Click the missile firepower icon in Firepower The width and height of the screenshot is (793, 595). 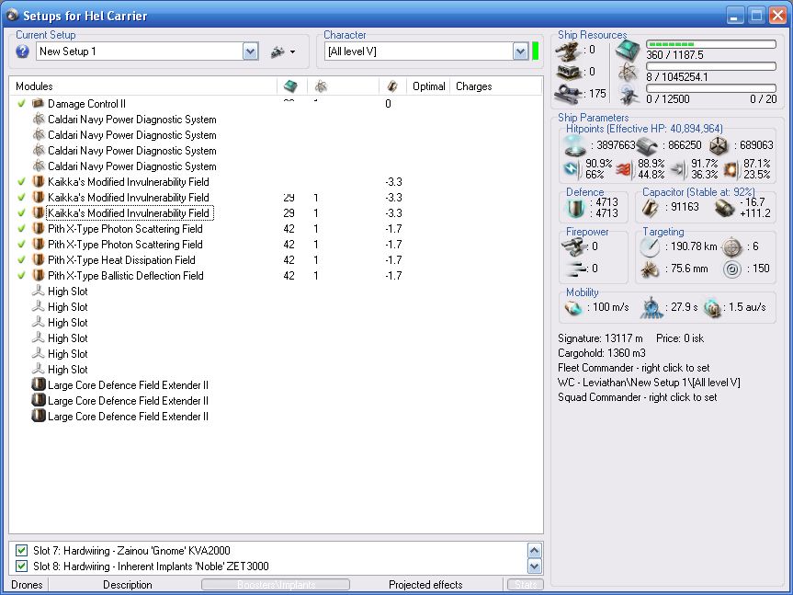(575, 269)
